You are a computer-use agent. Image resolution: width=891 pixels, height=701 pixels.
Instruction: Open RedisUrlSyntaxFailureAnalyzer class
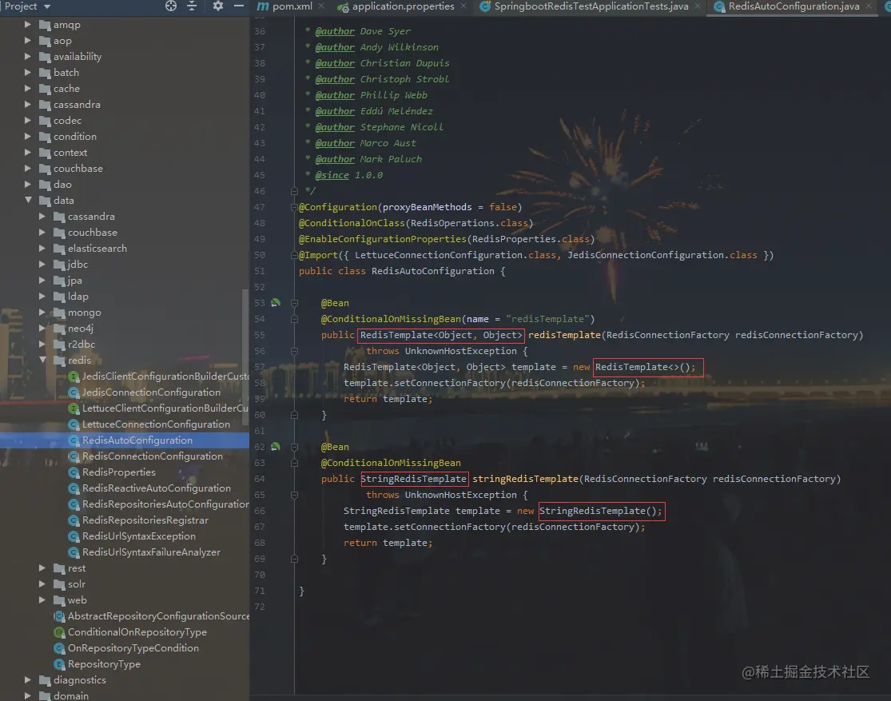(x=151, y=552)
